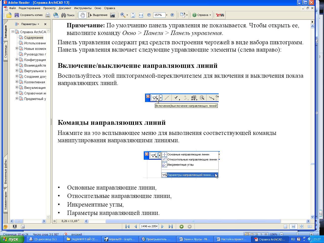Viewport: 324px width, 243px height.
Task: Open the Окно menu
Action: [x=98, y=8]
